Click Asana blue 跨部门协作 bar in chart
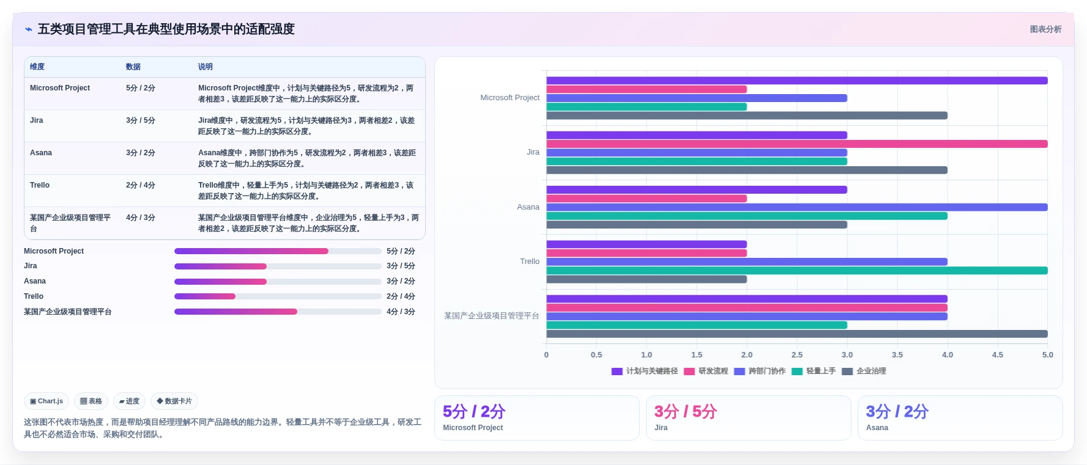This screenshot has height=465, width=1087. coord(797,207)
